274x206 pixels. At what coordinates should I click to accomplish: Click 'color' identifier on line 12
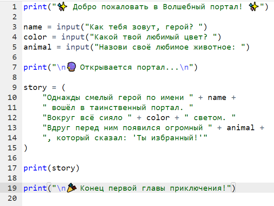tap(158, 118)
